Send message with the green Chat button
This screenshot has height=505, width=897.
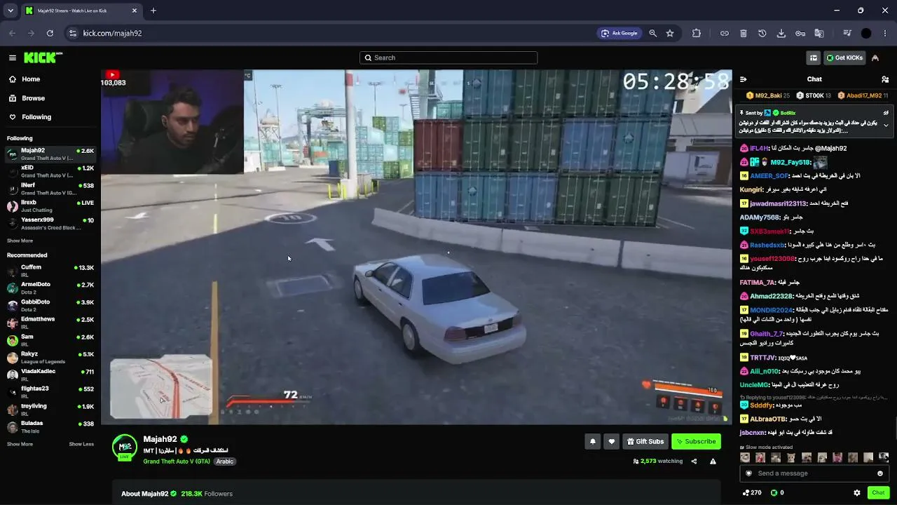point(878,493)
